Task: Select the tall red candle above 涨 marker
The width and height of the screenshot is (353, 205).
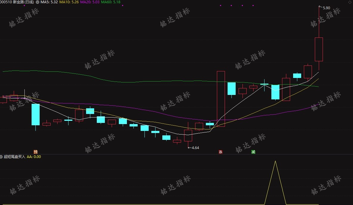Action: 221,99
